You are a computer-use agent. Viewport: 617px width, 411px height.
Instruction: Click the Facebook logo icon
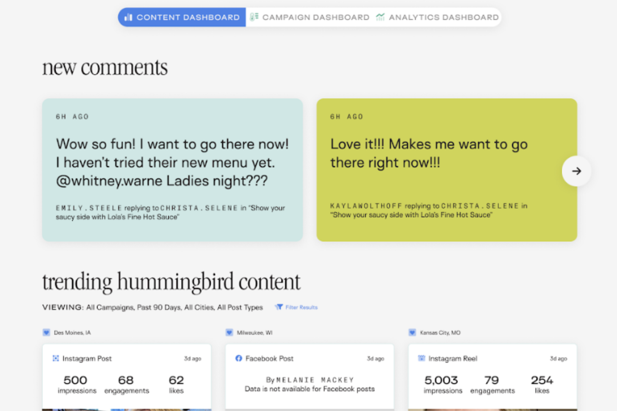click(x=239, y=358)
